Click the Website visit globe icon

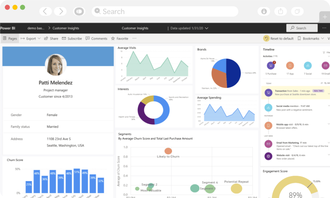(269, 156)
